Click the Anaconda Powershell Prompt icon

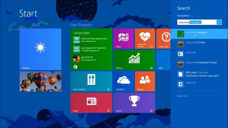point(181,64)
